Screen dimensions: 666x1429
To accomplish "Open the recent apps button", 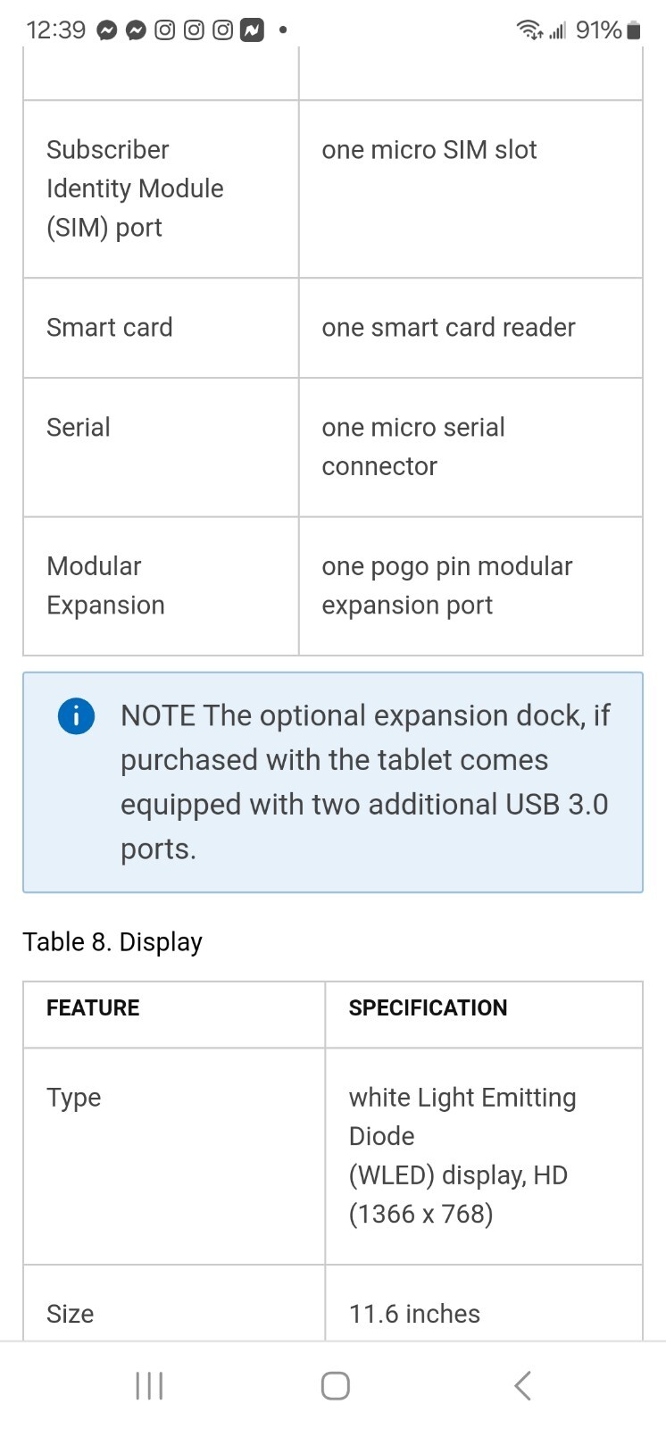I will tap(149, 1385).
